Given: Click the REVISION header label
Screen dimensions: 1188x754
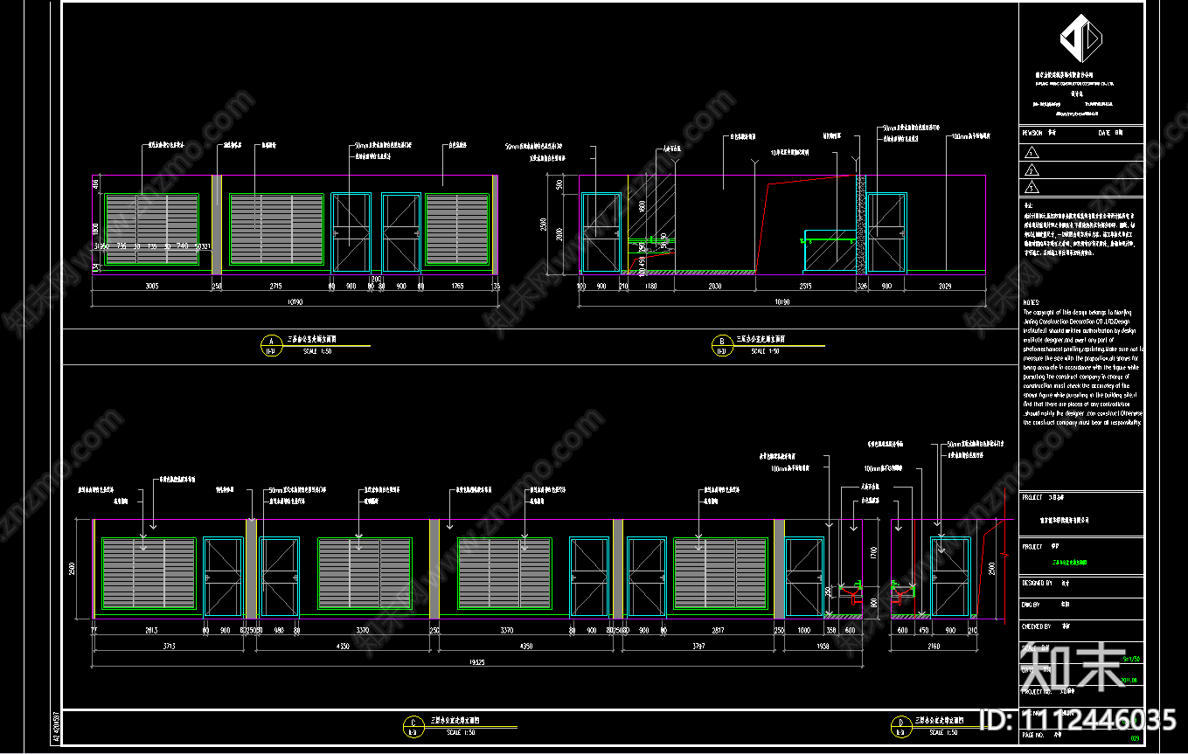Looking at the screenshot, I should coord(1032,134).
